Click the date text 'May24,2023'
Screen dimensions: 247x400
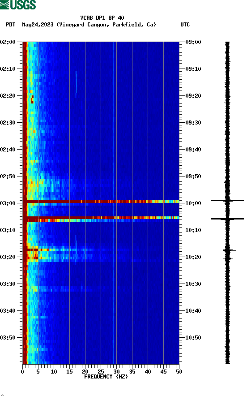(38, 25)
